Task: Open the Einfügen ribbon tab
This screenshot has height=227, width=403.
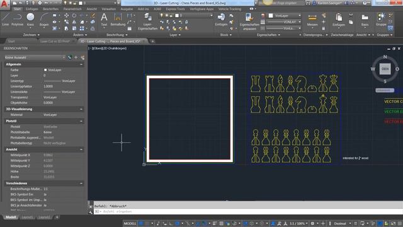Action: point(31,9)
